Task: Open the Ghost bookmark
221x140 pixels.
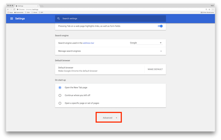Action: pos(34,12)
